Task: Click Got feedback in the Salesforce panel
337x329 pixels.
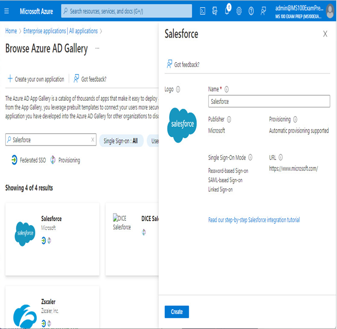Action: [183, 64]
